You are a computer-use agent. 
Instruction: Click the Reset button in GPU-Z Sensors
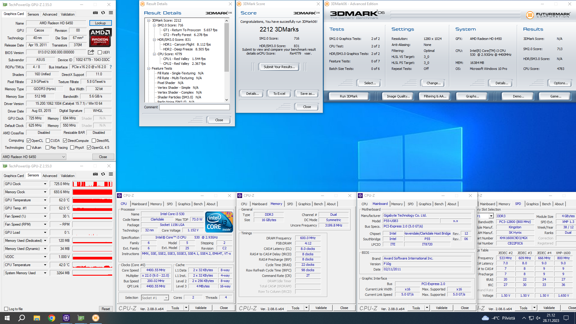[x=106, y=309]
